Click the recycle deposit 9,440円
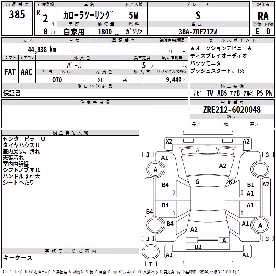The width and height of the screenshot is (276, 276). (x=176, y=80)
